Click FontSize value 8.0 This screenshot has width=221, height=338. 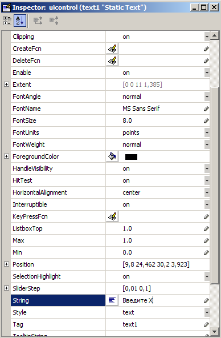tap(127, 120)
